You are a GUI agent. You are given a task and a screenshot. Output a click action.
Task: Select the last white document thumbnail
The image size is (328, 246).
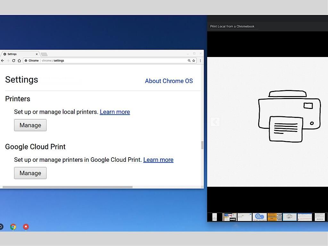tap(320, 217)
